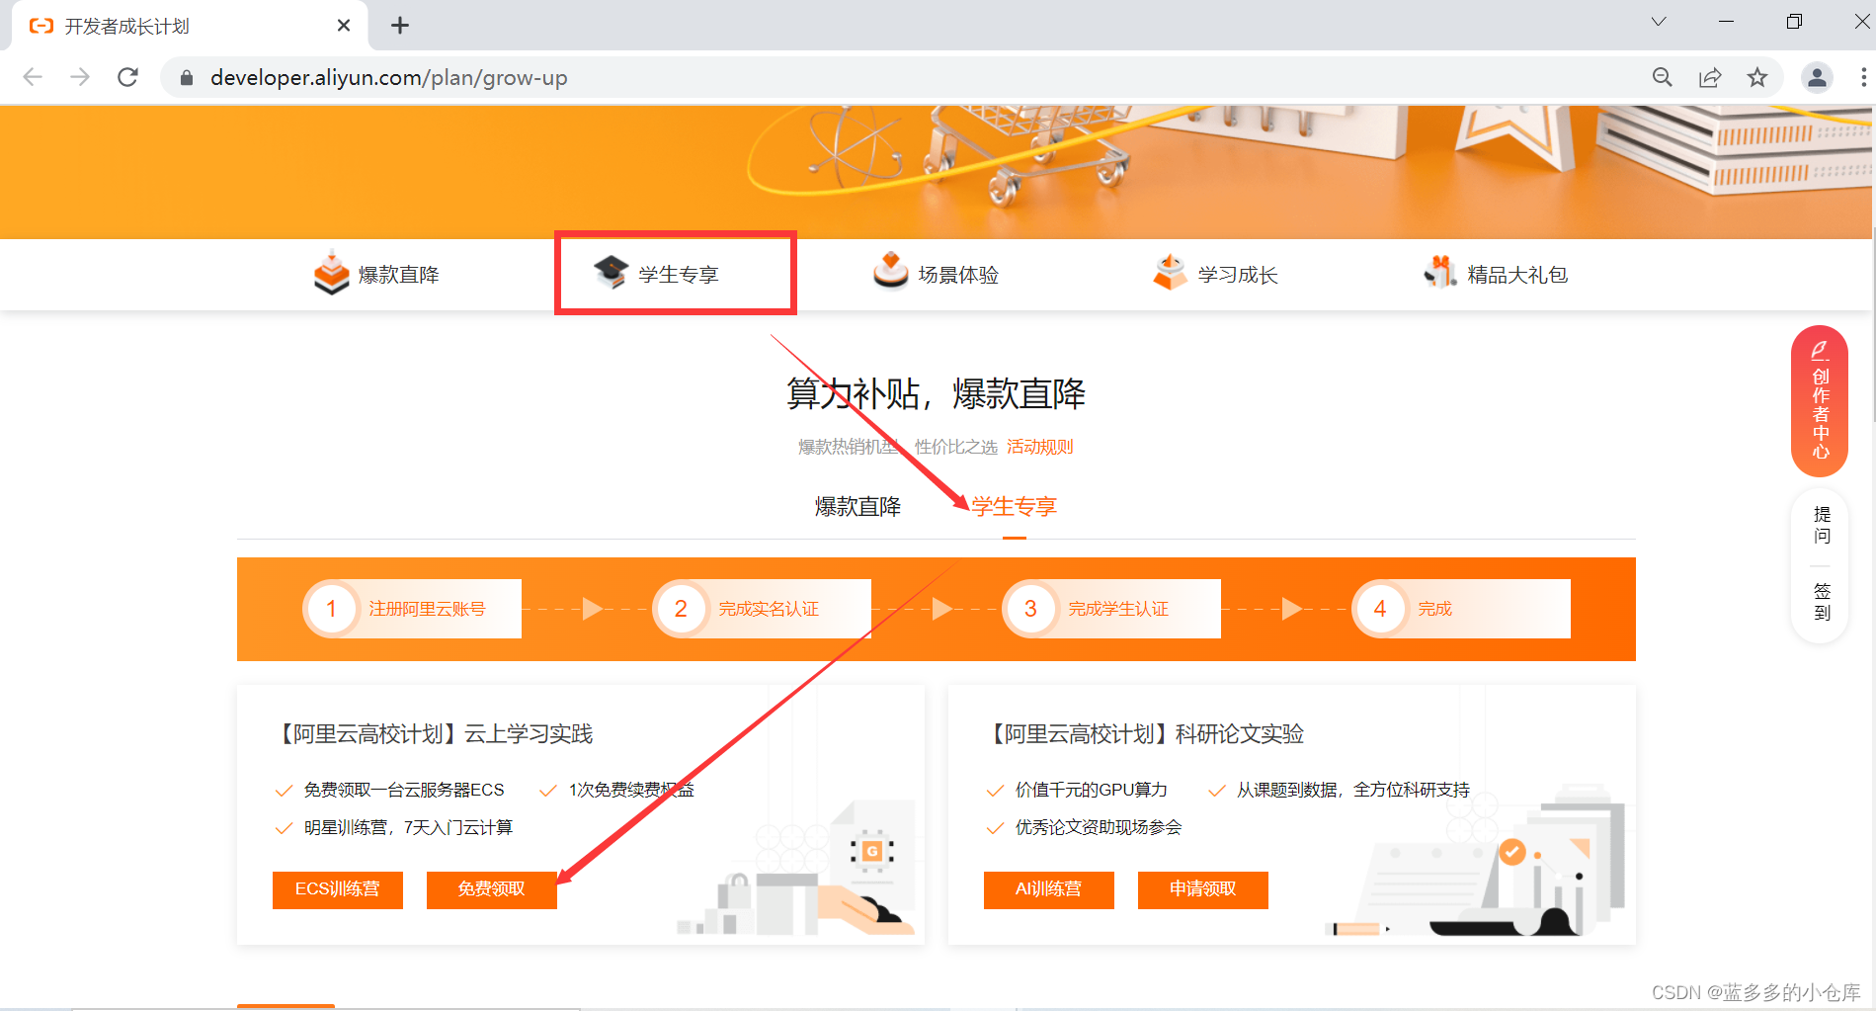Open the Chrome three-dot menu
Viewport: 1876px width, 1011px height.
[1863, 77]
